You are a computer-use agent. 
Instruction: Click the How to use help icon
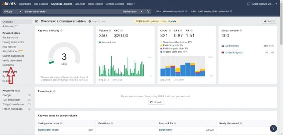click(90, 21)
